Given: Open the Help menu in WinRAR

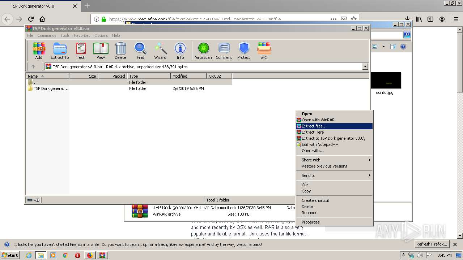Looking at the screenshot, I should pos(116,35).
